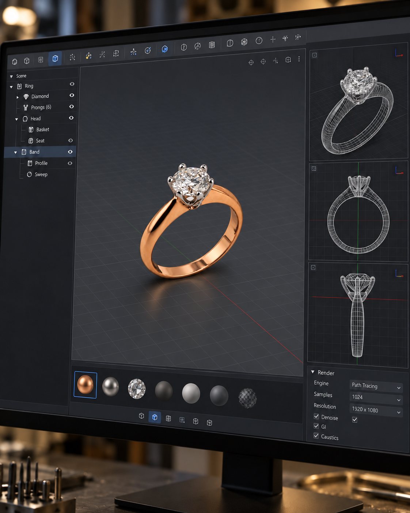Pick the rose gold material swatch
Viewport: 410px width, 513px height.
(85, 385)
